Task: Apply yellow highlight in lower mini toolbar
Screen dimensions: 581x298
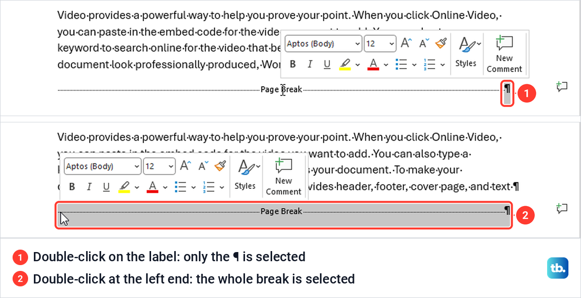Action: (124, 187)
